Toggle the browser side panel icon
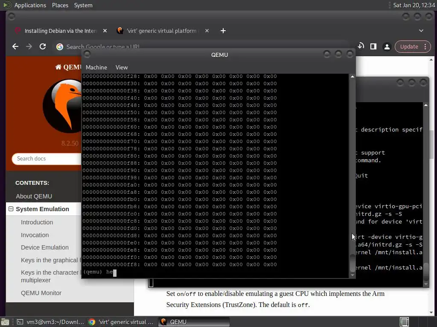Image resolution: width=437 pixels, height=327 pixels. tap(373, 47)
